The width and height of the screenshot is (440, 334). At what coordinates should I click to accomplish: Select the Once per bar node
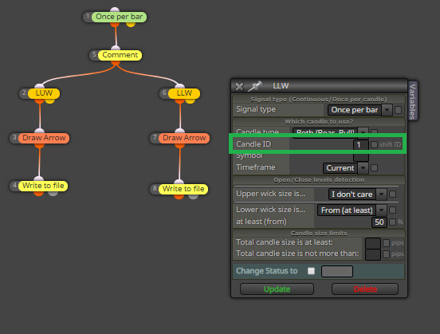(119, 17)
